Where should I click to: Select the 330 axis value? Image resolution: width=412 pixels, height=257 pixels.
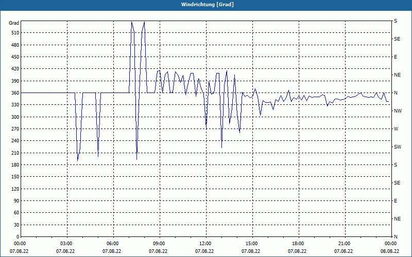pyautogui.click(x=15, y=105)
